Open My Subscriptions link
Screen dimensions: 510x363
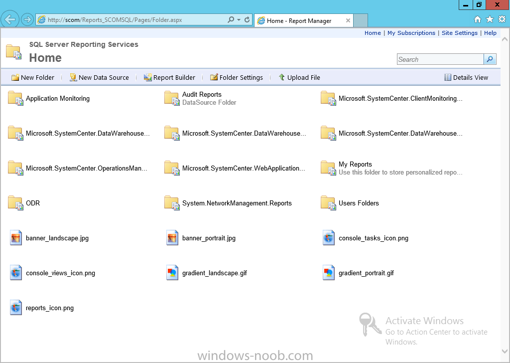[x=411, y=33]
